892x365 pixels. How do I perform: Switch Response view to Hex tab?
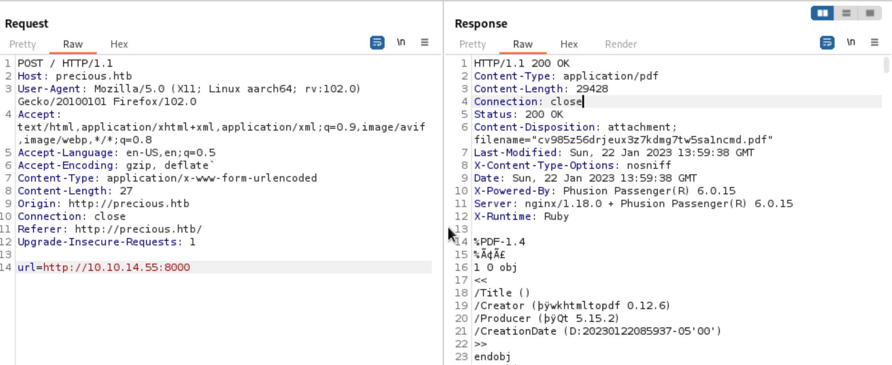(569, 44)
